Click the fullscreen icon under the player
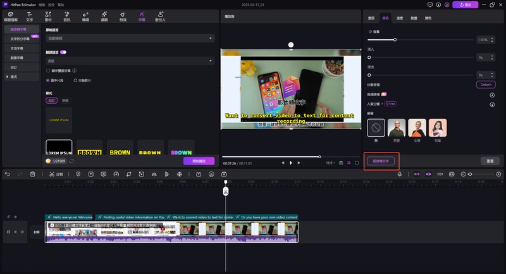 coord(357,163)
